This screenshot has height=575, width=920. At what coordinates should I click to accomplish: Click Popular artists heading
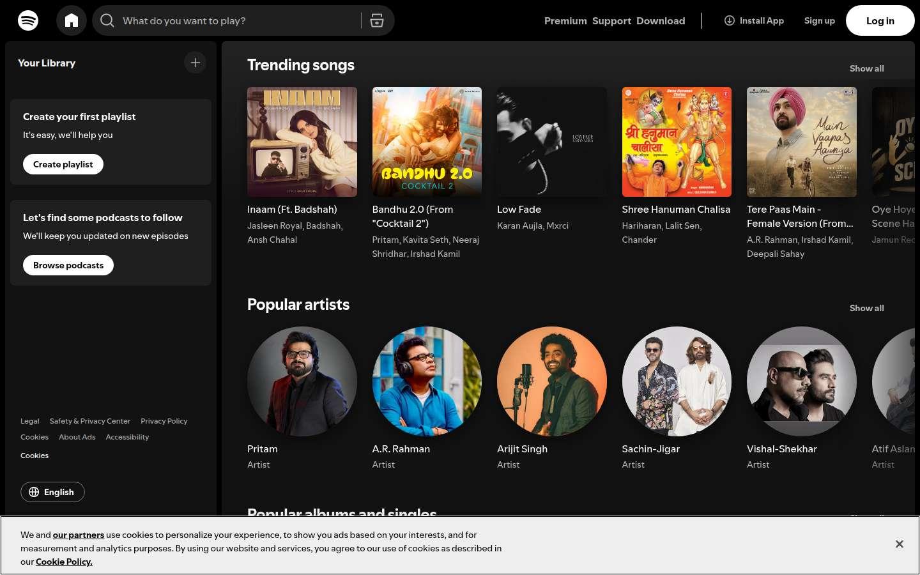pyautogui.click(x=298, y=305)
